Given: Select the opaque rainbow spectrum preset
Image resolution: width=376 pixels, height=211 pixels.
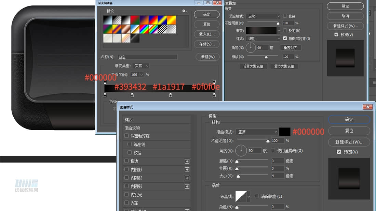Looking at the screenshot, I should point(144,29).
